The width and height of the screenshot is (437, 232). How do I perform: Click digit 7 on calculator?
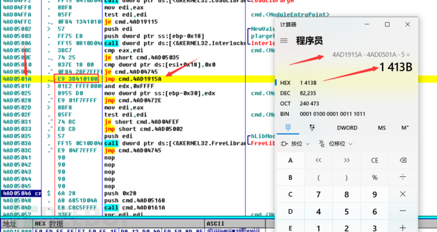tap(319, 194)
